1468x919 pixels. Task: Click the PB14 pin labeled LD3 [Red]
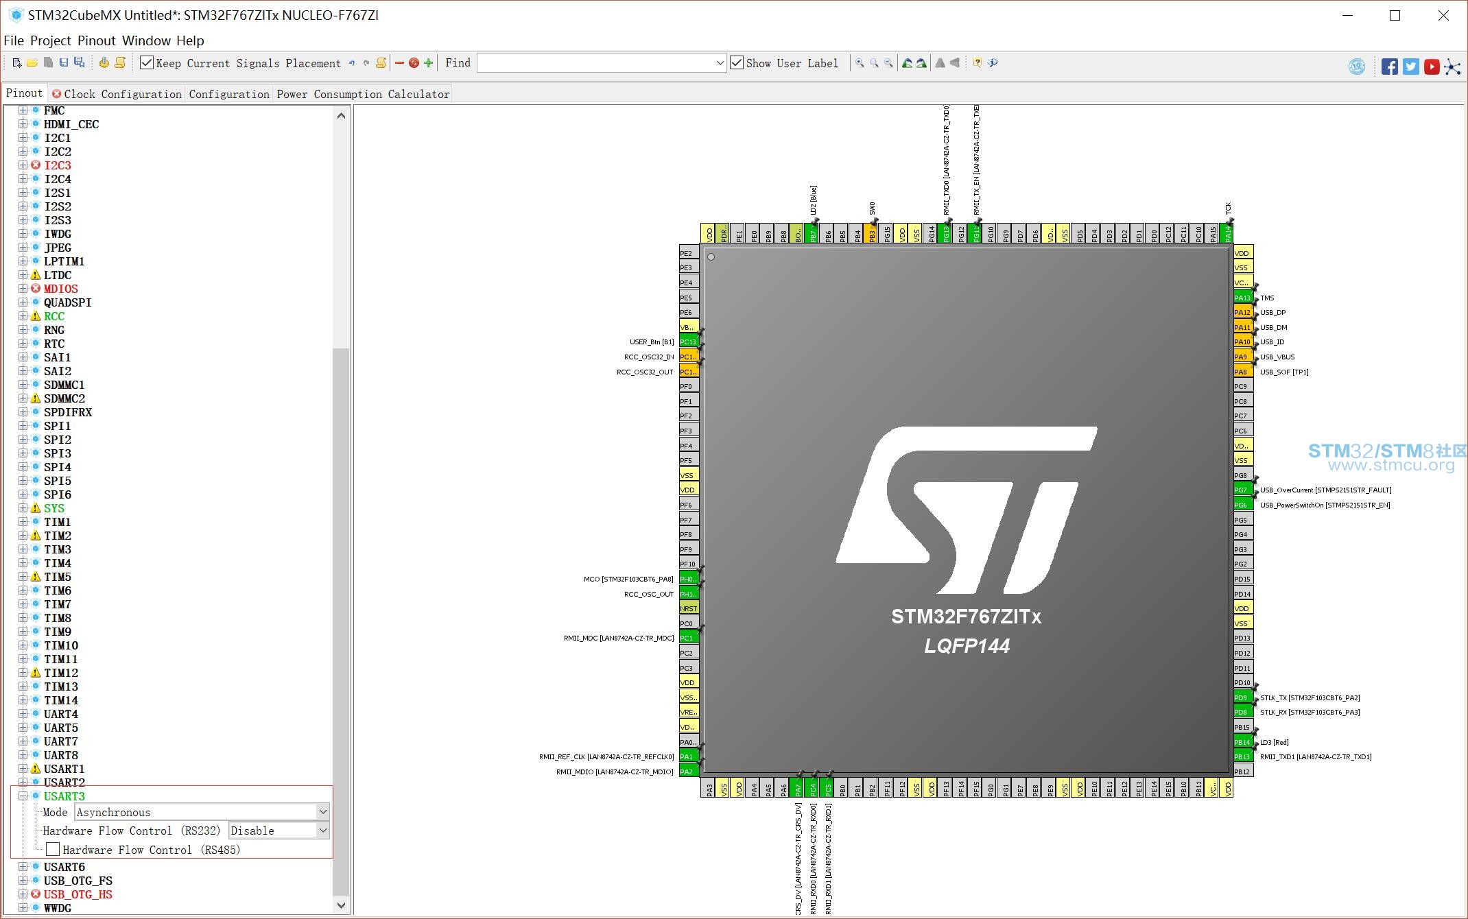1243,742
